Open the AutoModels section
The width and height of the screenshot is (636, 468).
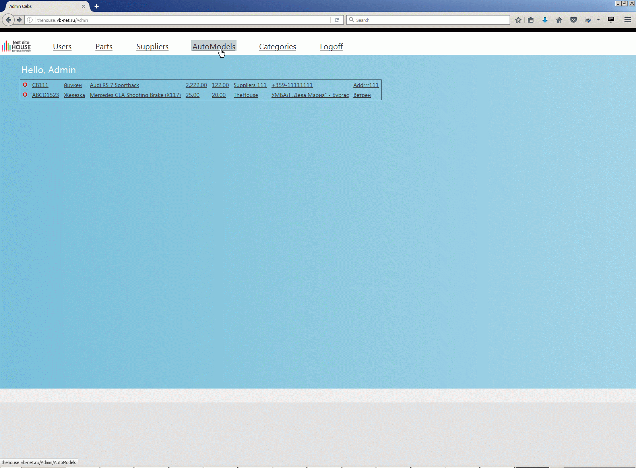pyautogui.click(x=214, y=46)
